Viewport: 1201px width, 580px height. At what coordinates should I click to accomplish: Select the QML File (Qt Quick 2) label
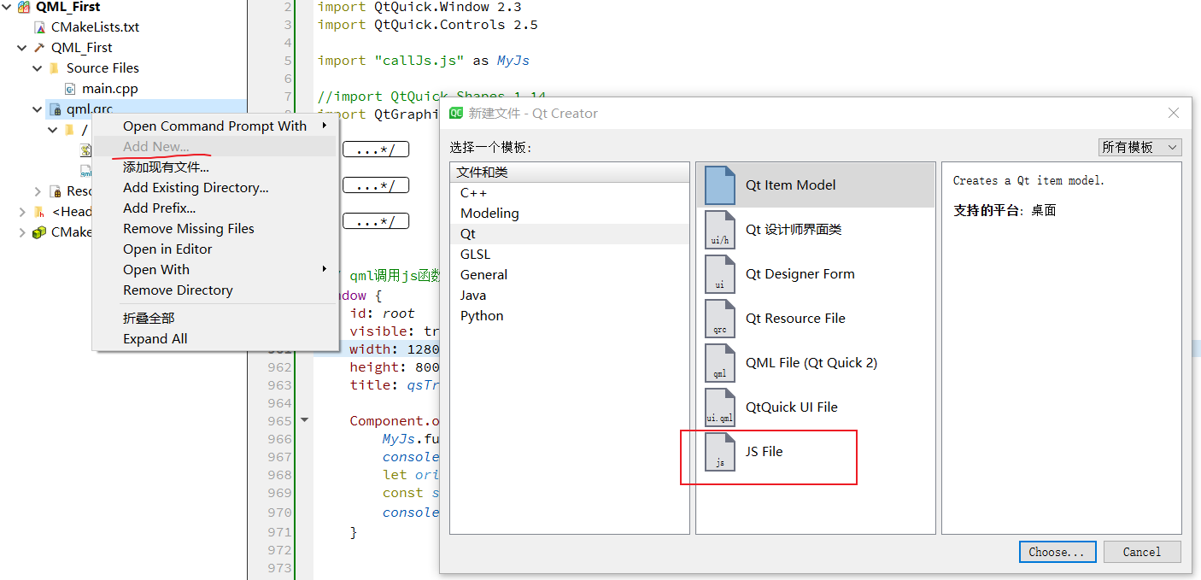(811, 363)
